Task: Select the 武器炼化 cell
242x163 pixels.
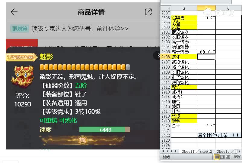Action: click(x=184, y=62)
